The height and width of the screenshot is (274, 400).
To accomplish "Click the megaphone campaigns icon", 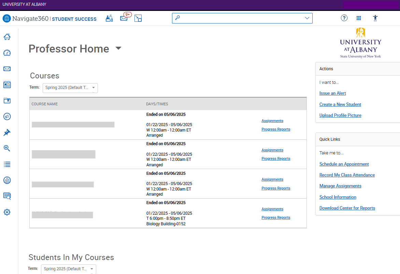I will coord(7,117).
